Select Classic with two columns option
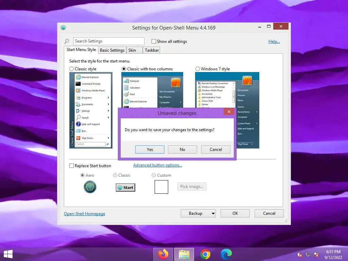The image size is (348, 261). [124, 69]
